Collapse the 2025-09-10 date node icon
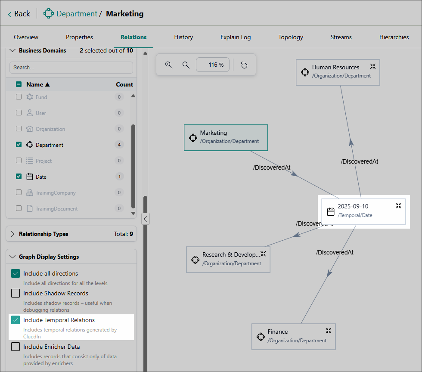This screenshot has width=422, height=372. tap(398, 206)
